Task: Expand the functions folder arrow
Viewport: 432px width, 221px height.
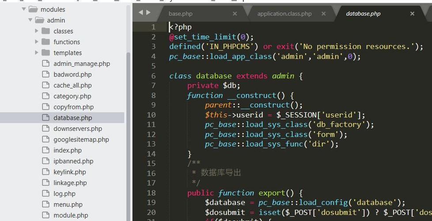Action: point(37,42)
